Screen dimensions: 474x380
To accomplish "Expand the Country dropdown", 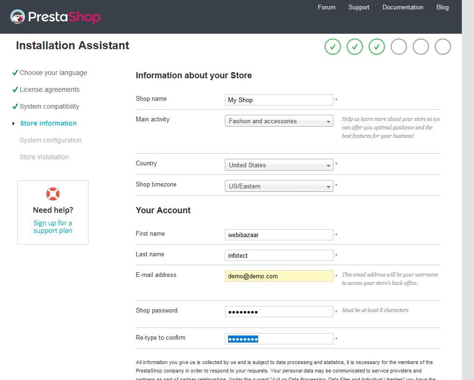I will tap(279, 165).
